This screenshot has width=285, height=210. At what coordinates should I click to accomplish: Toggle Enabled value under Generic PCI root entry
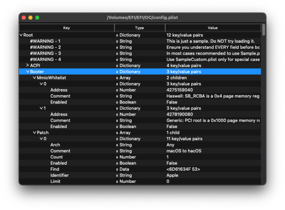[172, 127]
